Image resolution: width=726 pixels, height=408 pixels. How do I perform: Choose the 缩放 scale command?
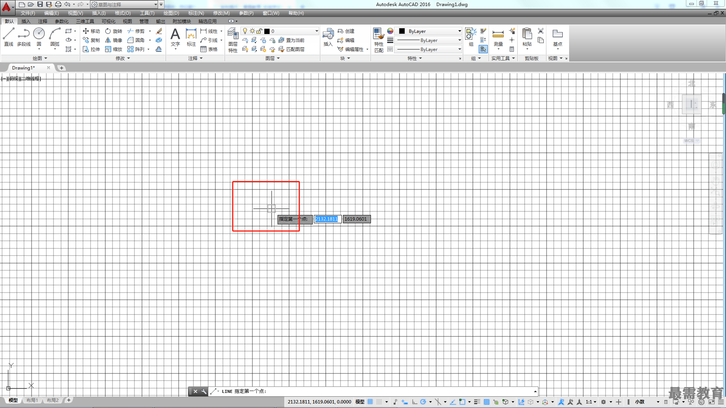(114, 49)
